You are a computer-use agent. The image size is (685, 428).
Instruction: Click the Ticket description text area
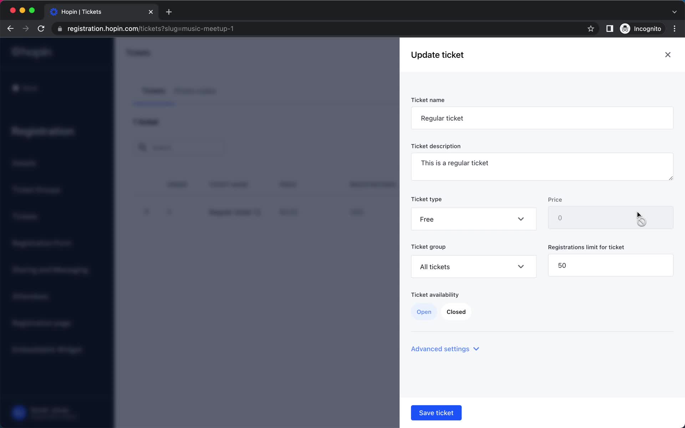[x=542, y=167]
